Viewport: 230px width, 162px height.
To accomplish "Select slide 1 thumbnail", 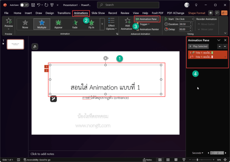I will [x=15, y=44].
